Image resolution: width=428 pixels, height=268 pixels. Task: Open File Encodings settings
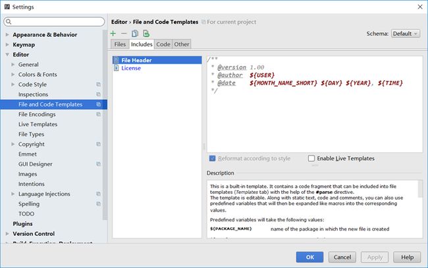[37, 114]
